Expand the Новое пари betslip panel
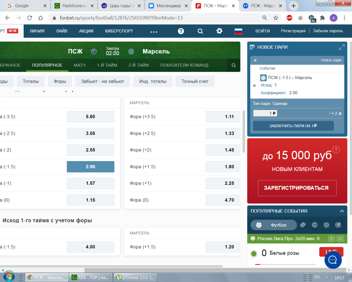The width and height of the screenshot is (352, 282). coord(342,47)
